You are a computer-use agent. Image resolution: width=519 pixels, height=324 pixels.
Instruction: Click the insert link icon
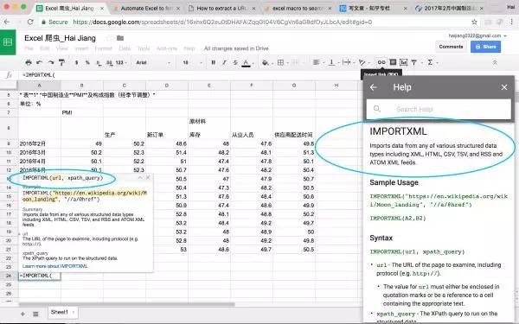point(381,62)
